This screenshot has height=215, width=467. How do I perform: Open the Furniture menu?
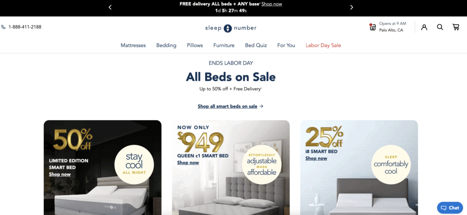(x=223, y=45)
